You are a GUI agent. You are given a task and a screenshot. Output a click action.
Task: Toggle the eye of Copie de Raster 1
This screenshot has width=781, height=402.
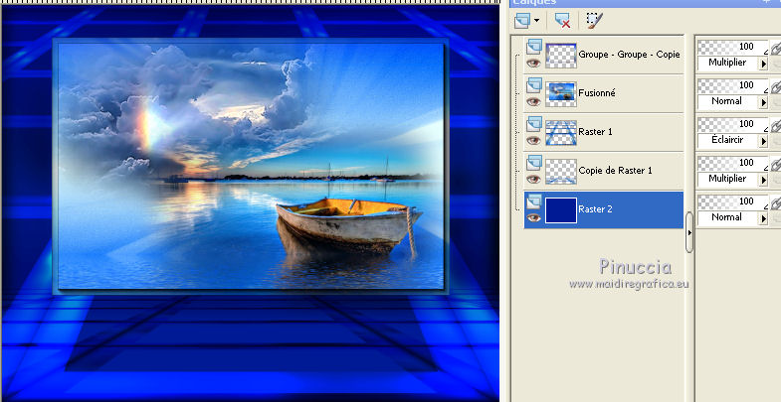[533, 180]
